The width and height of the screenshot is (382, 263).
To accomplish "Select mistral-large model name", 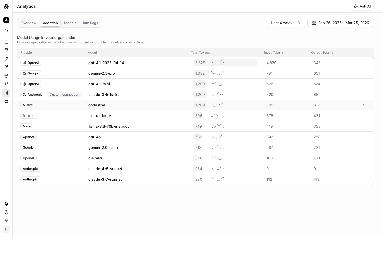I will [100, 116].
